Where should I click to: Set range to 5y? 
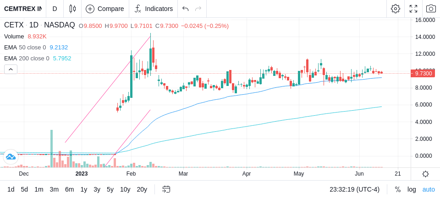coord(110,190)
